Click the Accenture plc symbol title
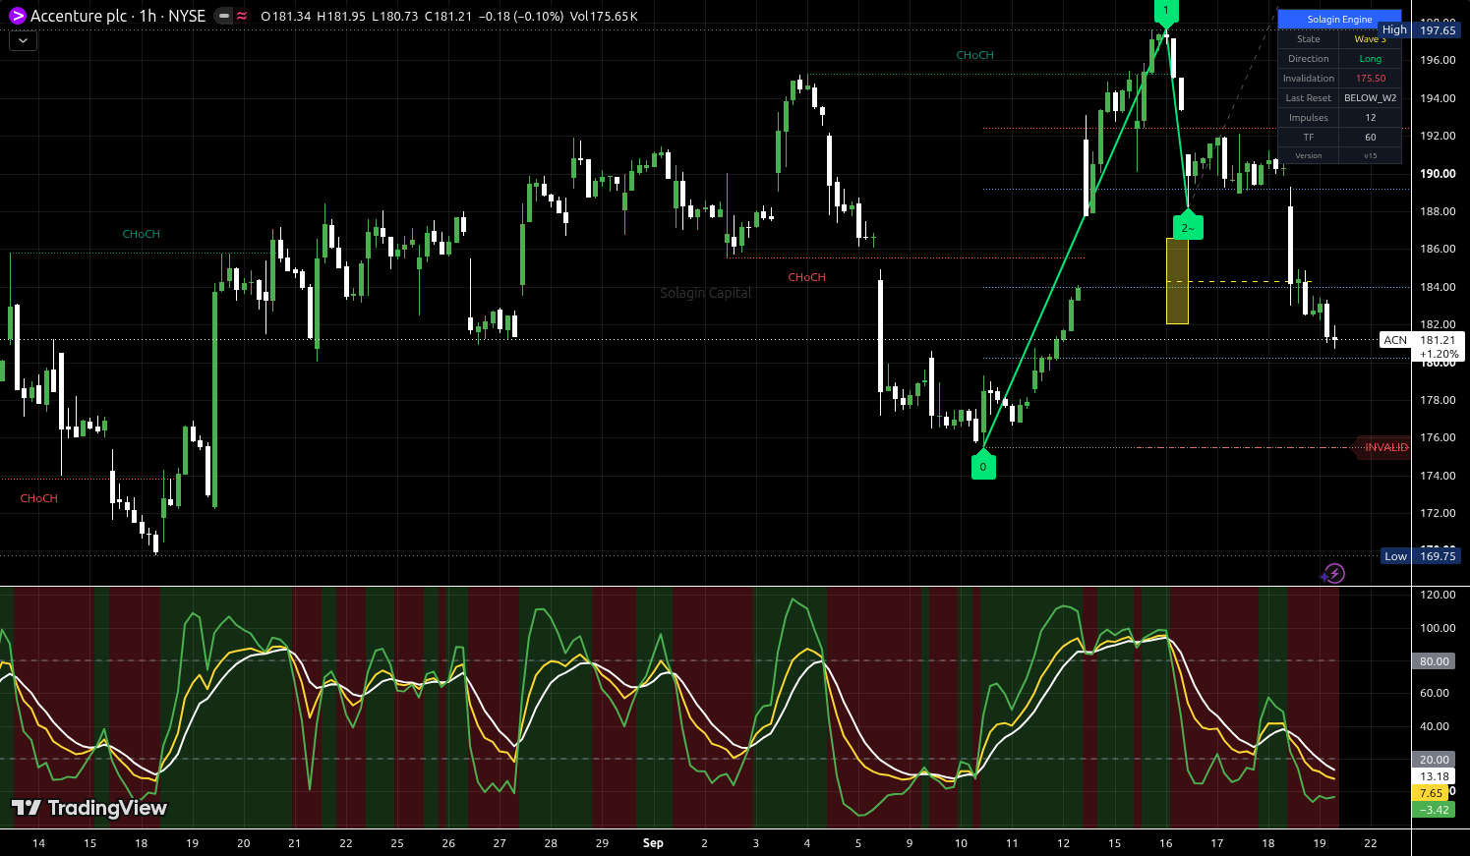 (x=78, y=16)
